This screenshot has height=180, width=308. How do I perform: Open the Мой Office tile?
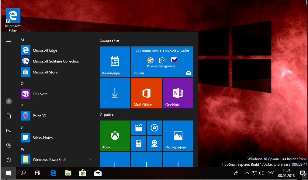tap(146, 93)
